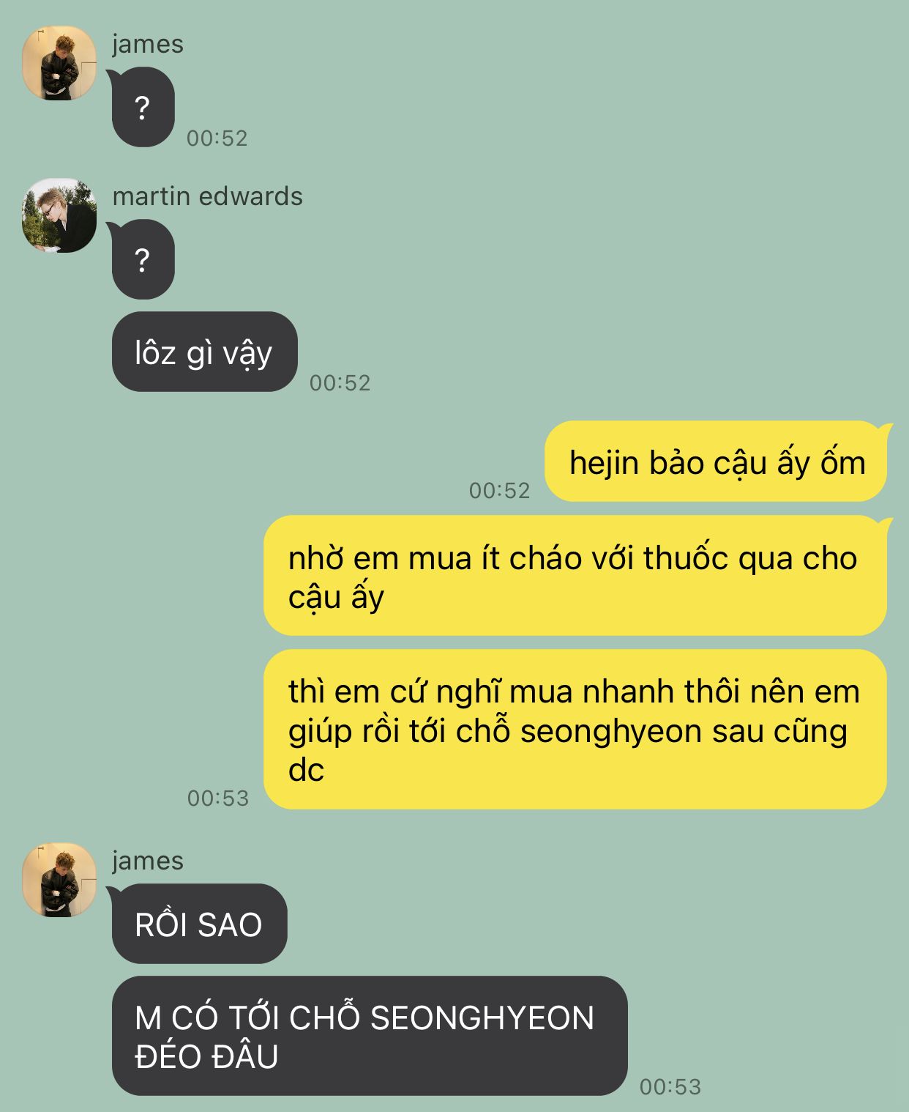This screenshot has height=1112, width=909.
Task: Tap the 00:52 timestamp beside 'lôz gì vậy'
Action: pyautogui.click(x=340, y=382)
